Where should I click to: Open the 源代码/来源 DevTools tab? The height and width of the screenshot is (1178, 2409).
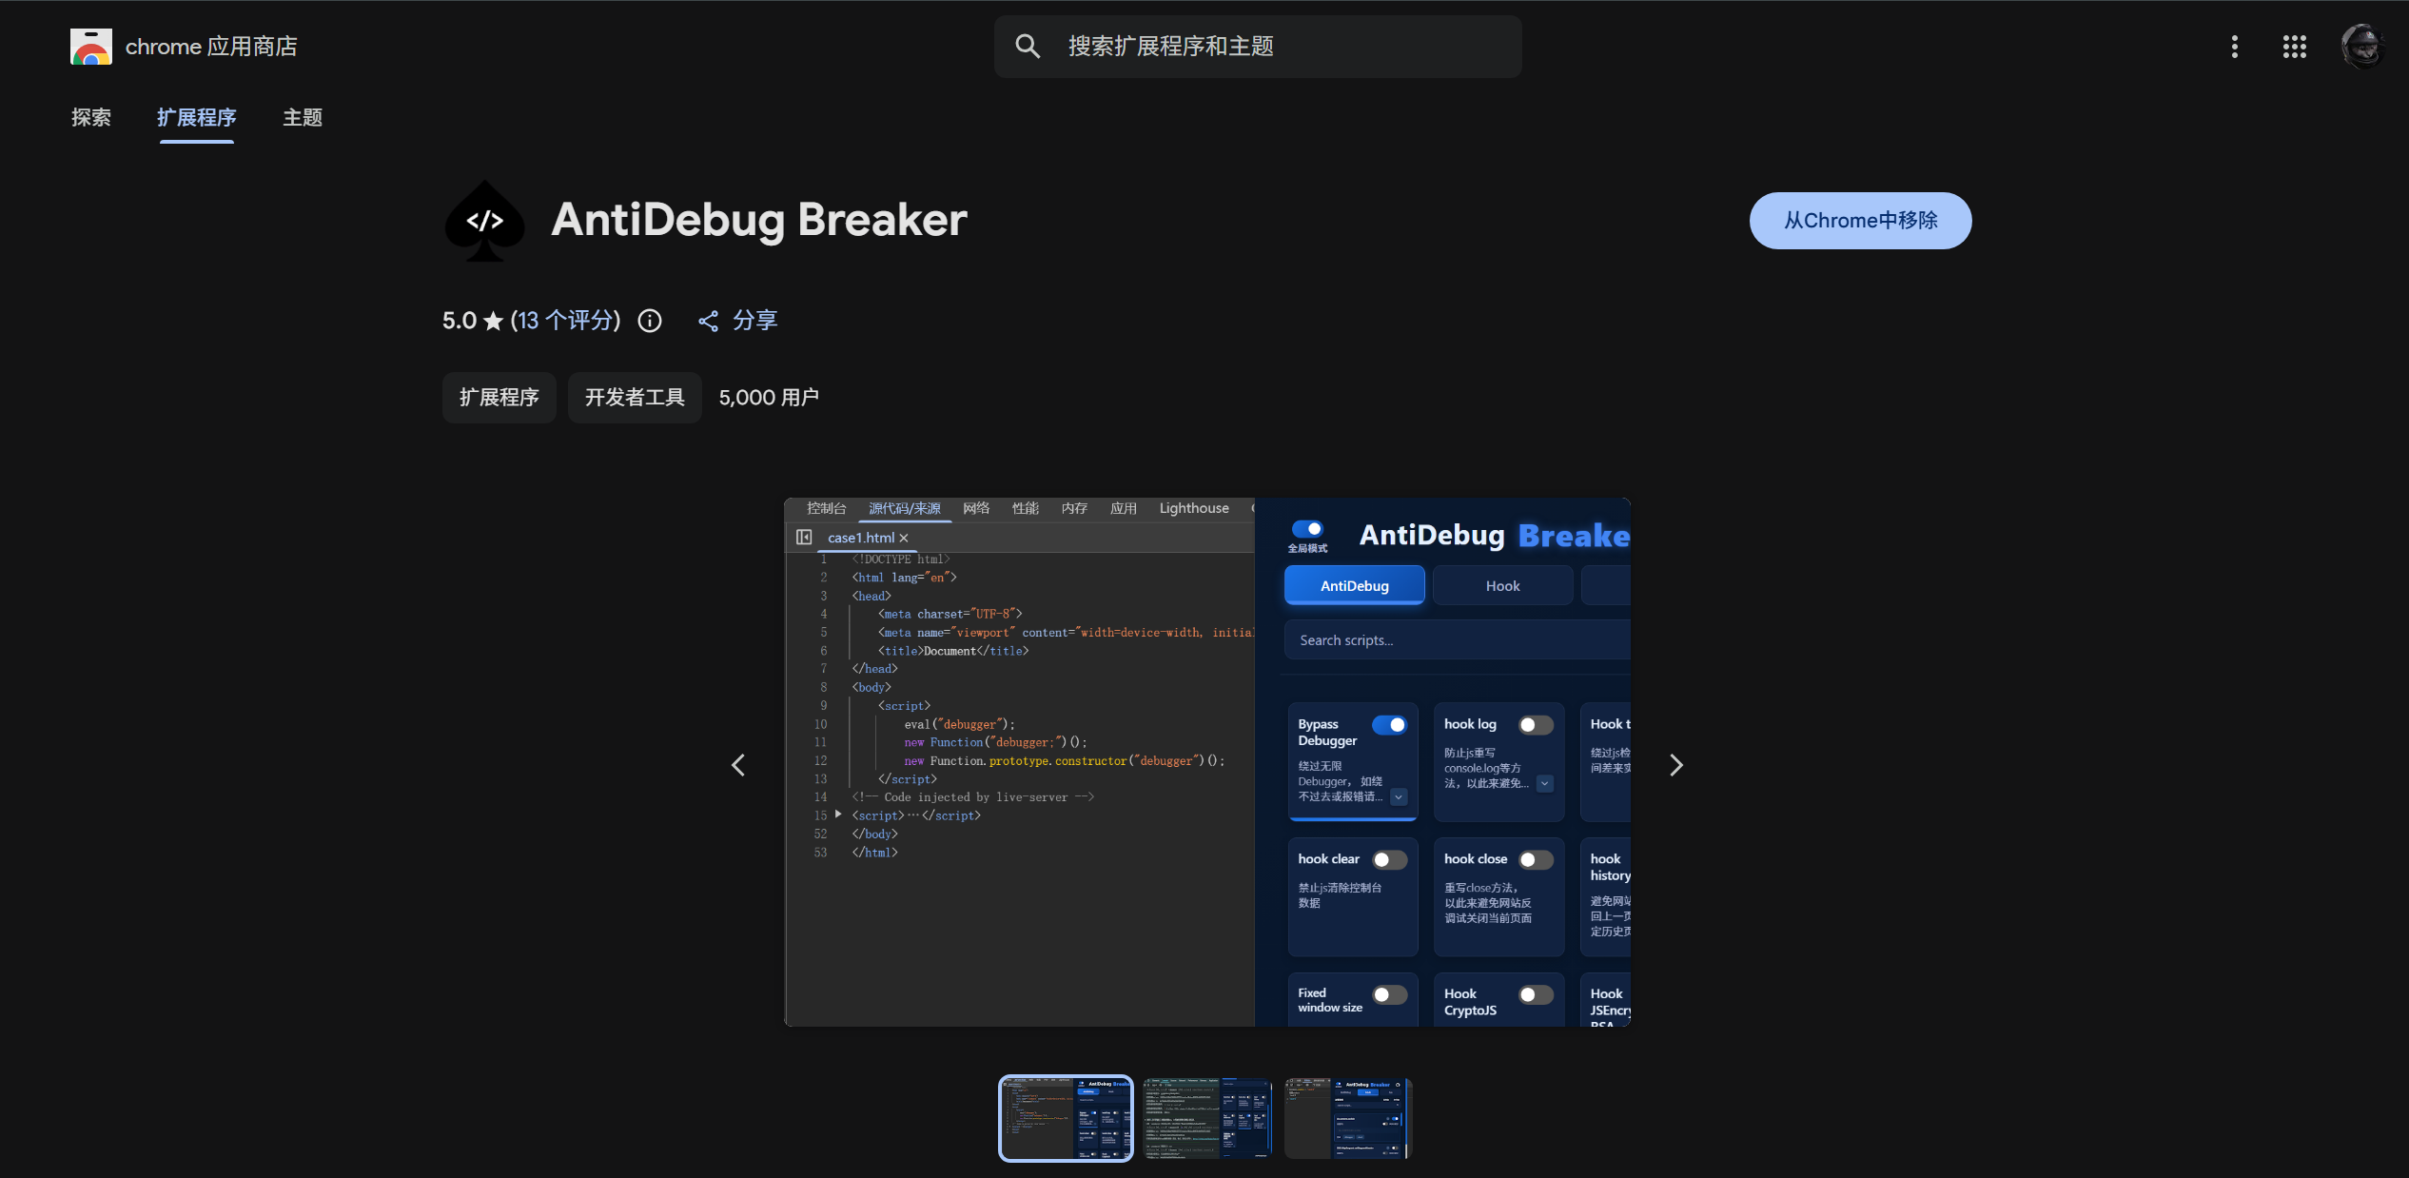[905, 509]
